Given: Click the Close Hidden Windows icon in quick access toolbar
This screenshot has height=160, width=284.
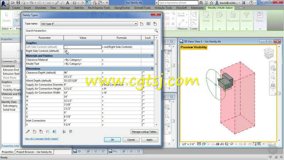Looking at the screenshot, I should pyautogui.click(x=95, y=3).
